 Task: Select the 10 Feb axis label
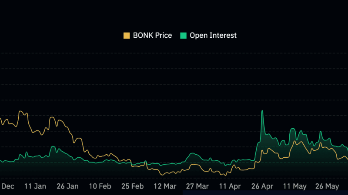tap(100, 186)
